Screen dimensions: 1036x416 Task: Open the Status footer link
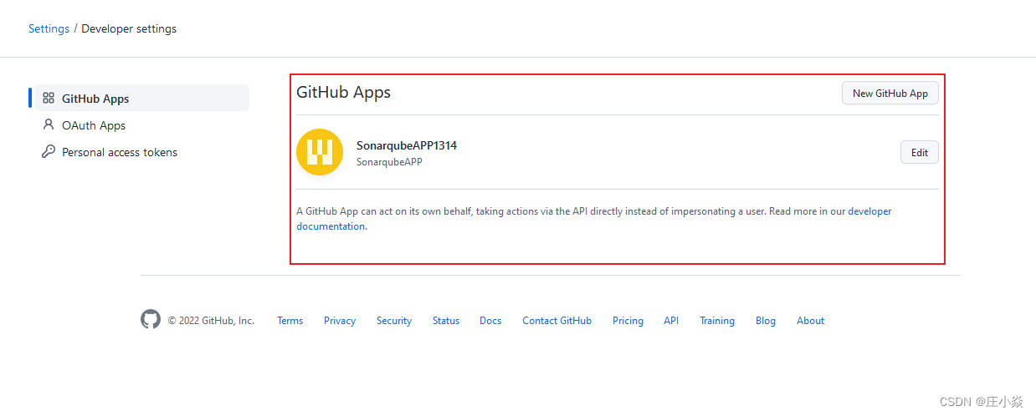point(446,321)
